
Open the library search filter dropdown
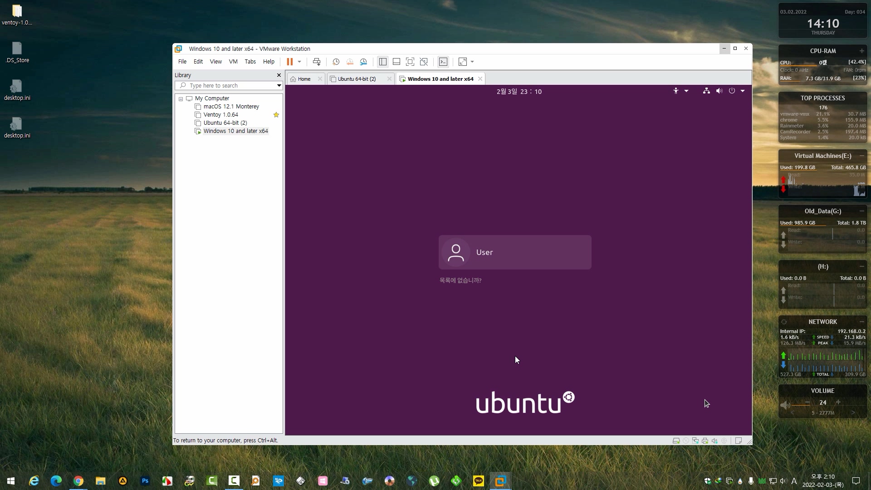click(279, 85)
